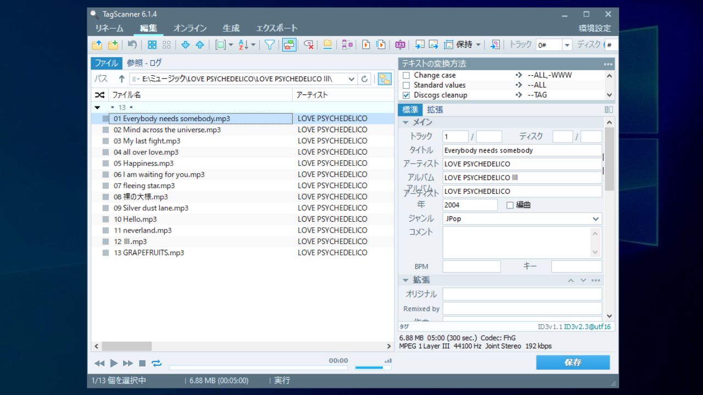This screenshot has width=703, height=395.
Task: Toggle the Standard values checkbox
Action: (406, 85)
